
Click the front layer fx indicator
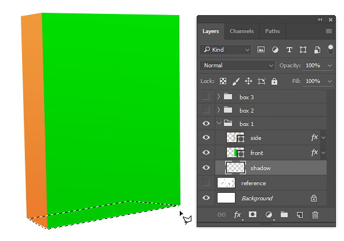314,153
